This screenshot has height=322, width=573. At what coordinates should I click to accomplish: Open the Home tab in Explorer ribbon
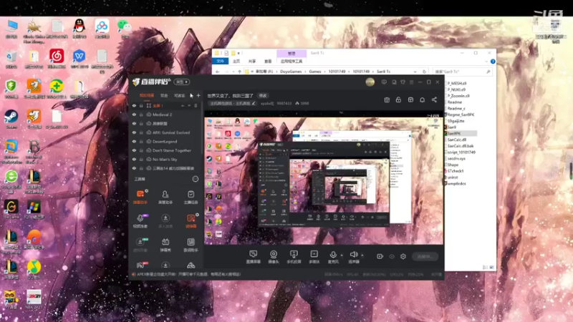[x=236, y=61]
